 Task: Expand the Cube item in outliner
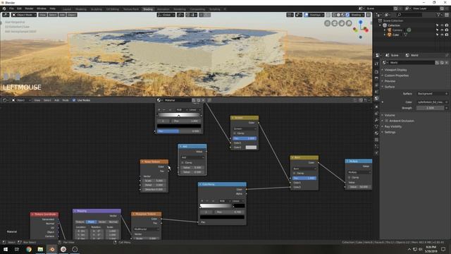pos(385,35)
